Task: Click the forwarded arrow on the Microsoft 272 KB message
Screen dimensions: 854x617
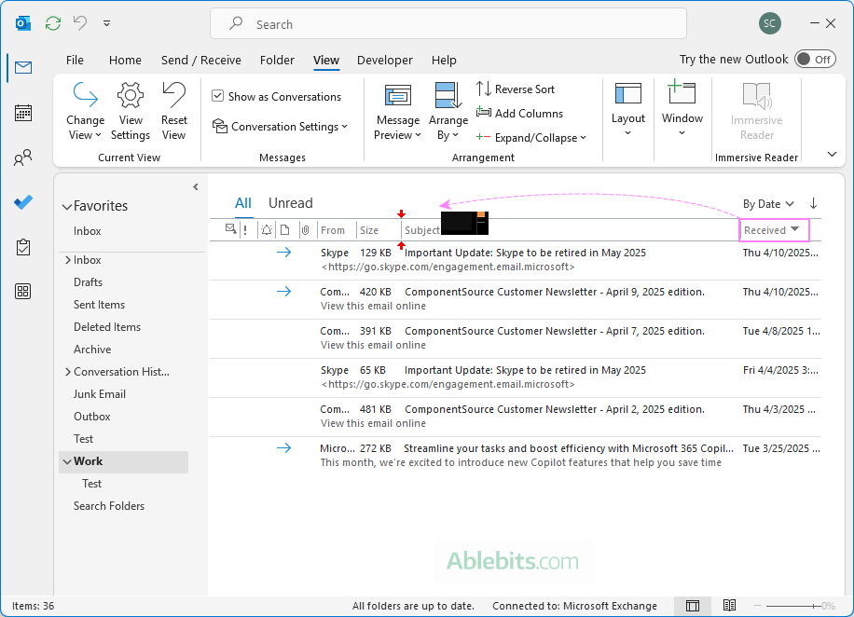Action: pos(283,448)
